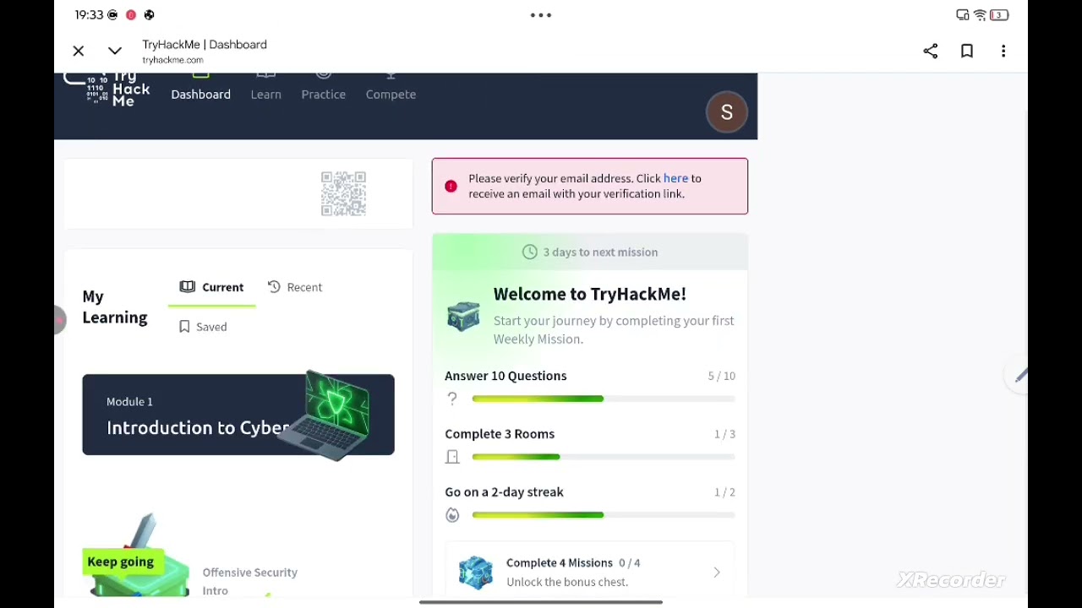Click the bookmark icon beside Saved
Viewport: 1082px width, 608px height.
pyautogui.click(x=184, y=327)
